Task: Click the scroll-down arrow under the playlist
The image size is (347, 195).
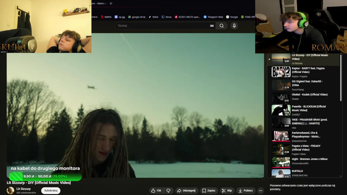Action: [x=341, y=176]
